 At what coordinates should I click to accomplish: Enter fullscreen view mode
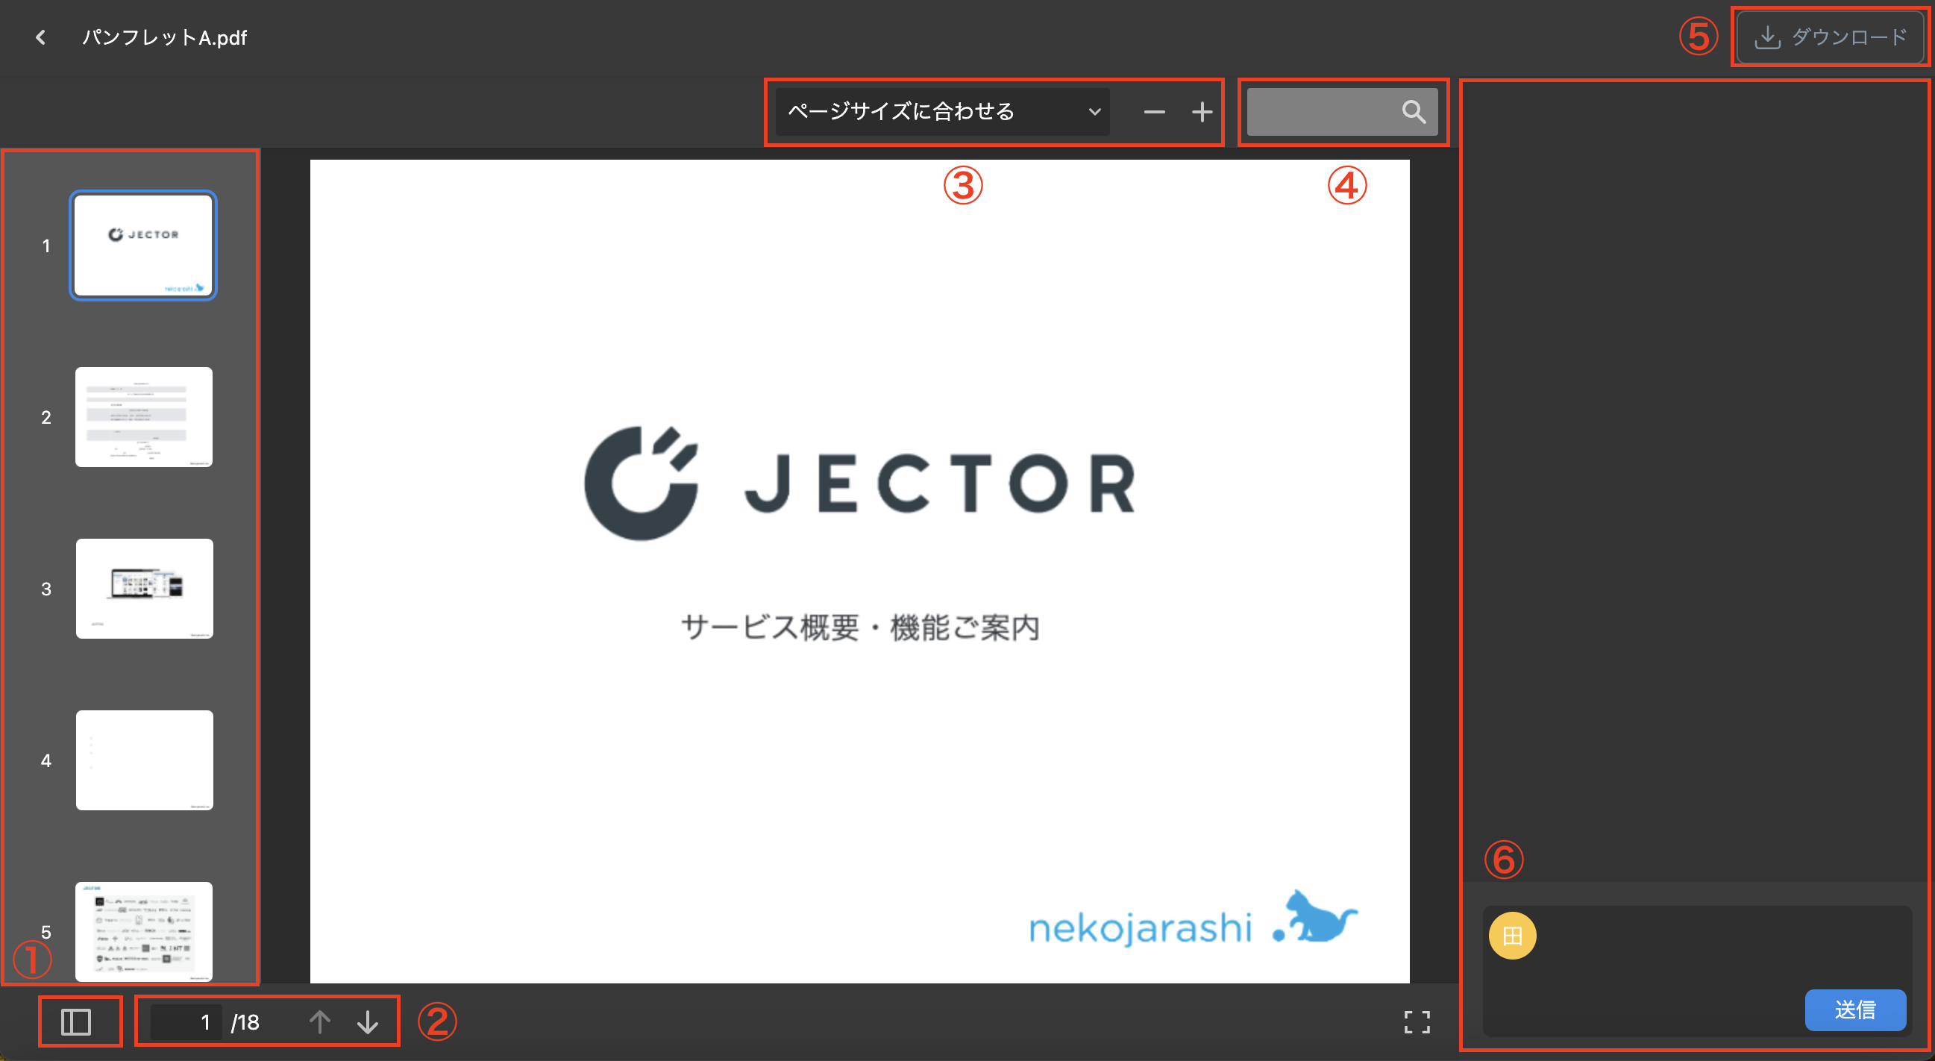tap(1417, 1022)
